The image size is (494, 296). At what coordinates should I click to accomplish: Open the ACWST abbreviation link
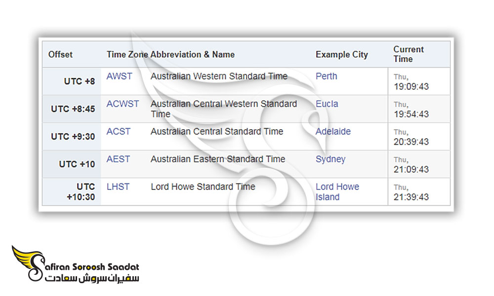(x=123, y=104)
